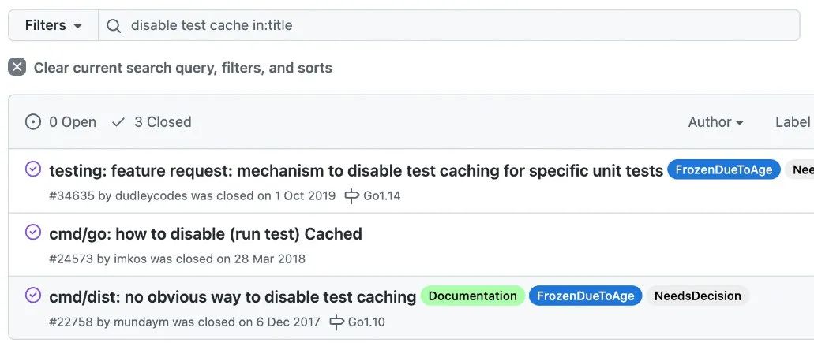Click the clear search X icon
814x346 pixels.
tap(17, 67)
